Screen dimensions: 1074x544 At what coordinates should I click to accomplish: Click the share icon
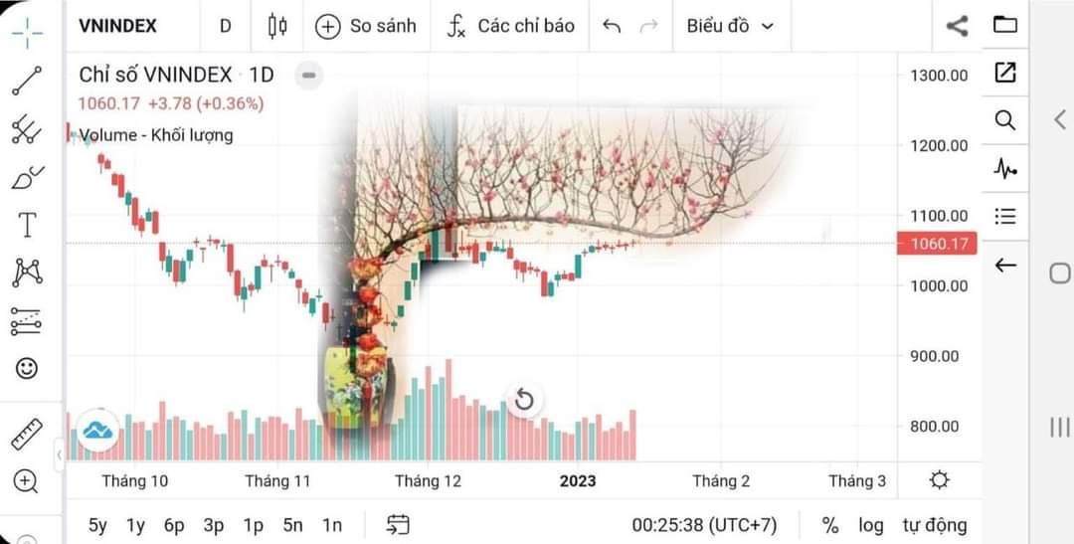tap(957, 26)
